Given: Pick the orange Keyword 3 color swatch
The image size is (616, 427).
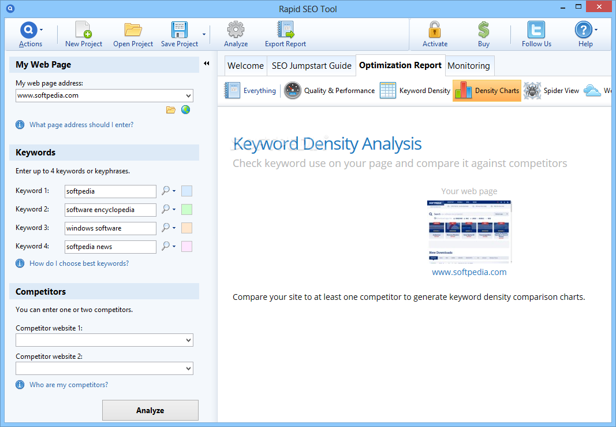Looking at the screenshot, I should (x=186, y=228).
